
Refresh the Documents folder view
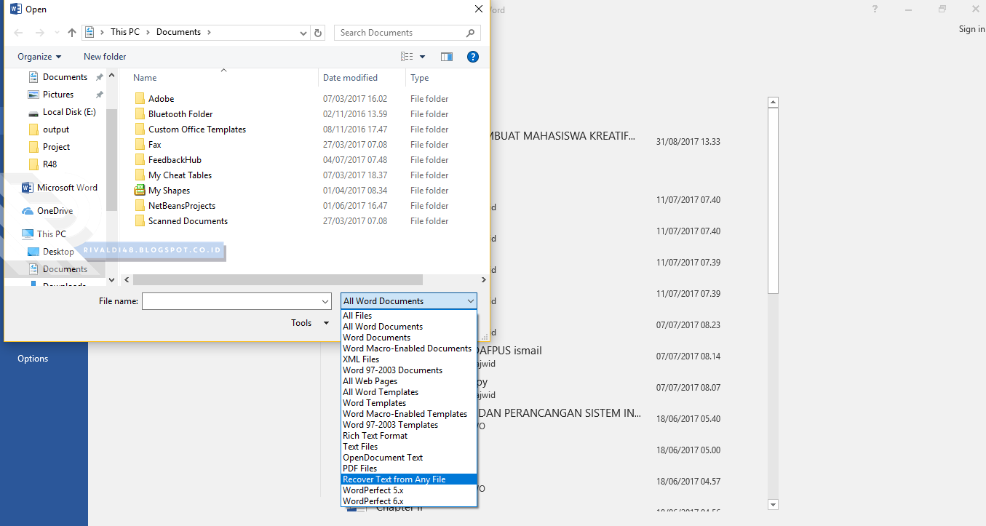[x=318, y=33]
